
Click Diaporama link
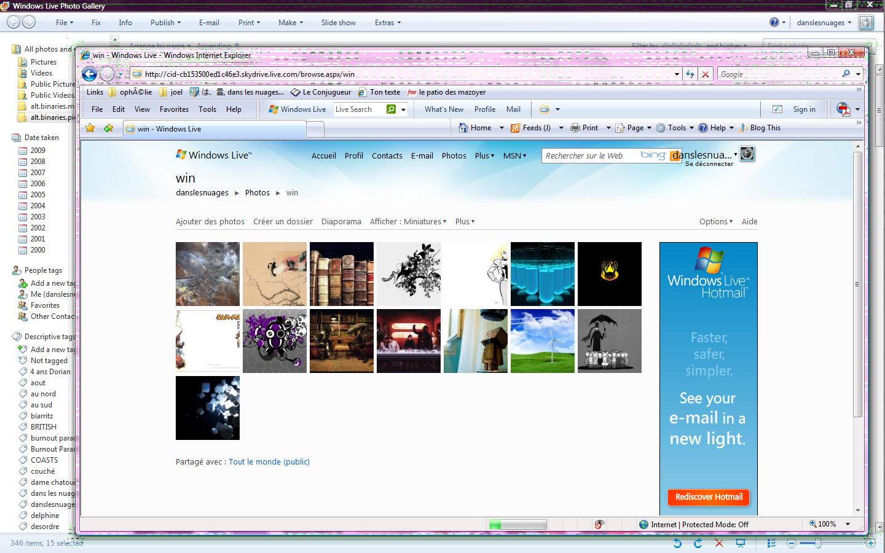[341, 222]
